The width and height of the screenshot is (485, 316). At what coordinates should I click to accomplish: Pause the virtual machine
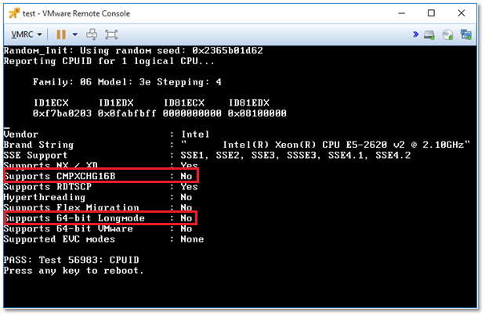(x=61, y=34)
